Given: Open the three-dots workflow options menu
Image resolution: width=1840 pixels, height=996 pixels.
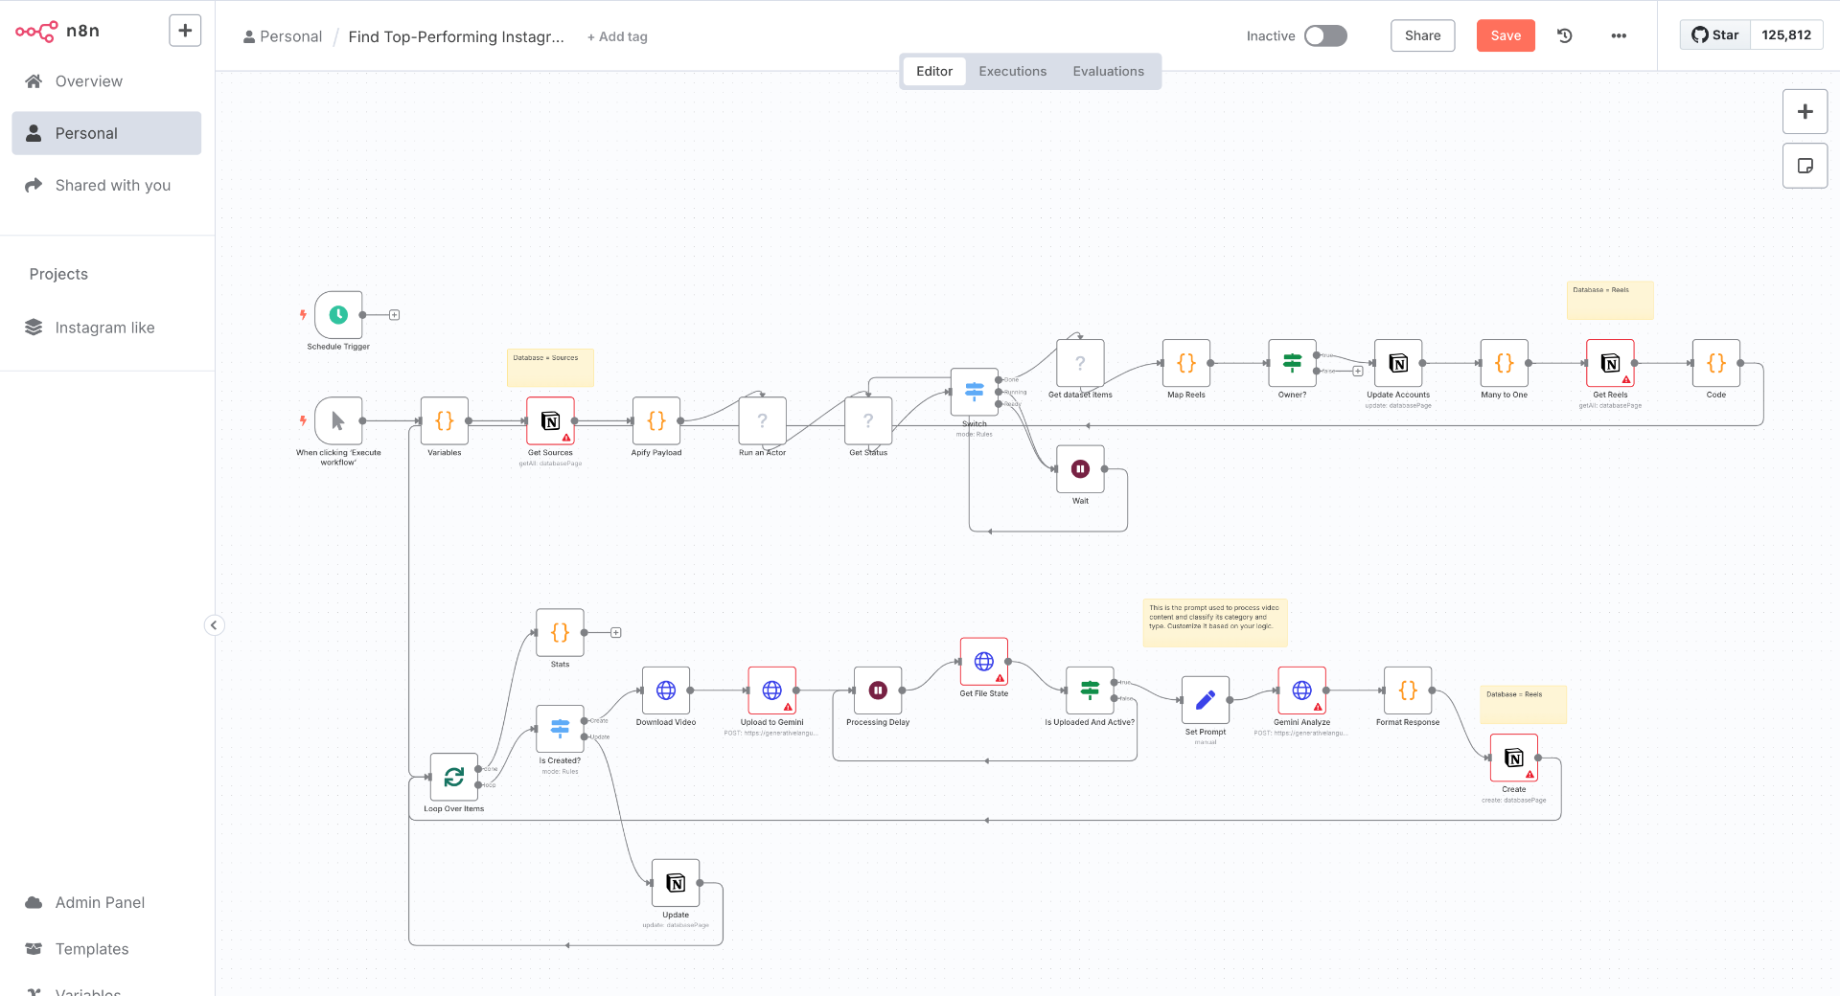Looking at the screenshot, I should pyautogui.click(x=1619, y=35).
